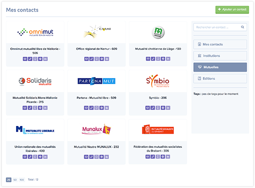Viewport: 255px width, 188px height.
Task: Click the email icon under Symbio card
Action: (148, 108)
